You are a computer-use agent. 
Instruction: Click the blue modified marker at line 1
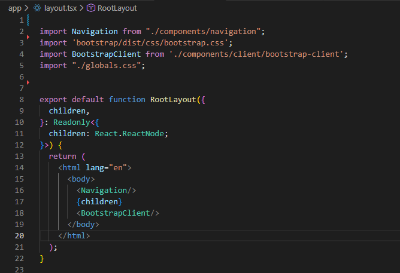coord(28,20)
